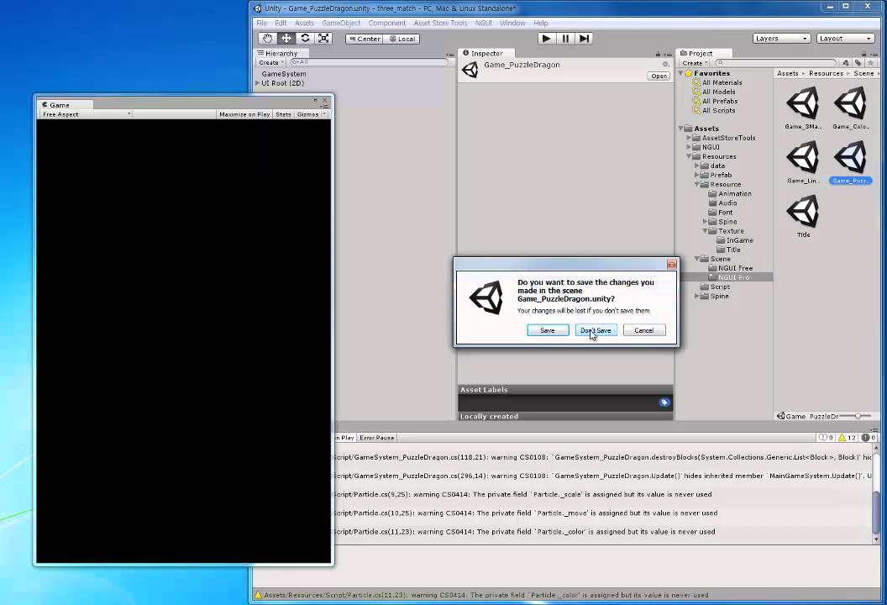This screenshot has height=605, width=887.
Task: Open the GameObject menu
Action: (x=341, y=24)
